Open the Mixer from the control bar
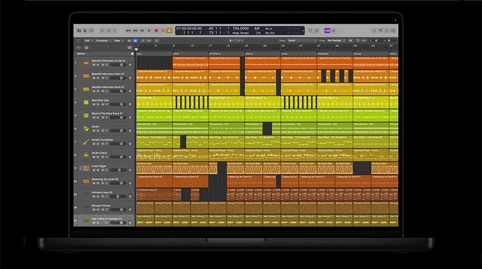This screenshot has height=269, width=482. [108, 31]
